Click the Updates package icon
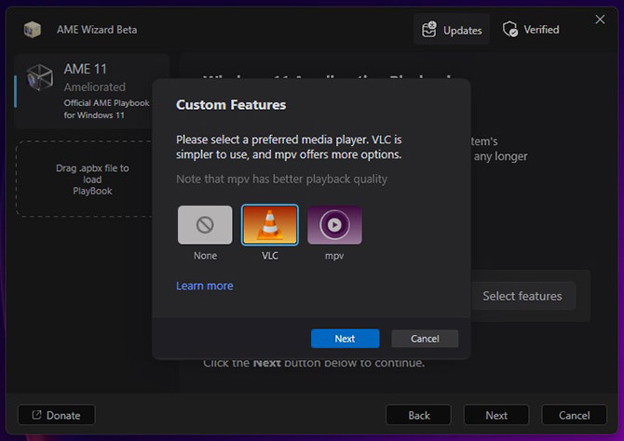The height and width of the screenshot is (441, 624). pos(429,30)
